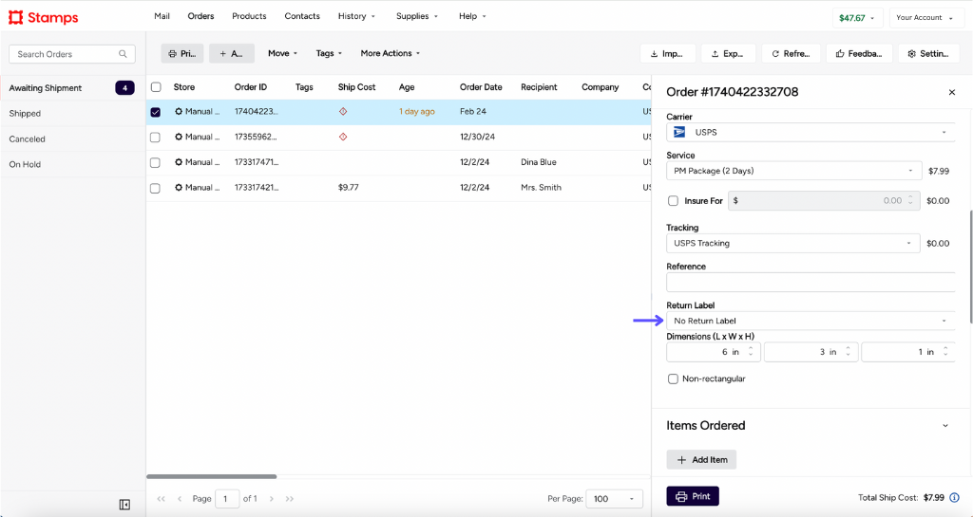Click the Export button
This screenshot has height=517, width=973.
click(729, 54)
